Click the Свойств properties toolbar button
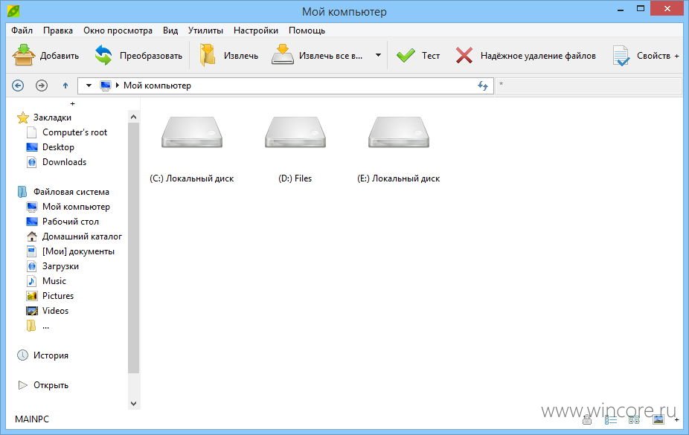Image resolution: width=689 pixels, height=435 pixels. [x=641, y=56]
